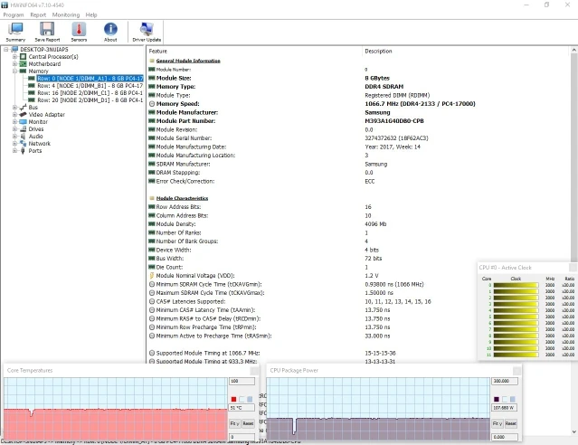Click the Module Characteristics heading
This screenshot has height=445, width=578.
[182, 198]
